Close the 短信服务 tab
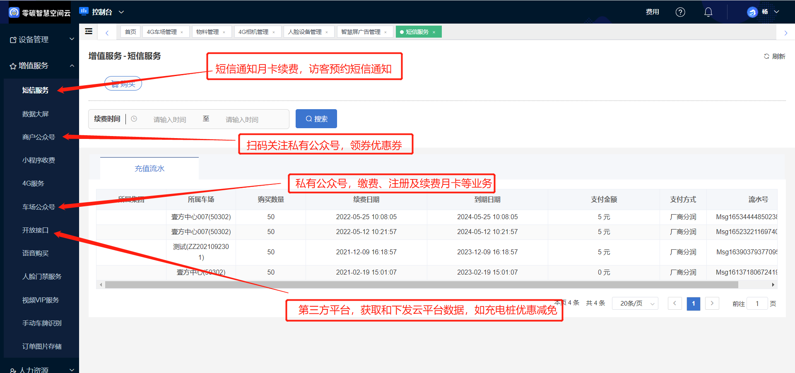 pyautogui.click(x=434, y=32)
